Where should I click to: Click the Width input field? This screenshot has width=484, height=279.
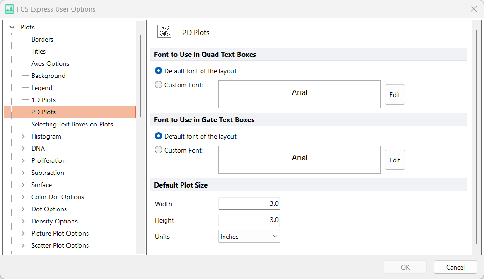[x=249, y=203]
